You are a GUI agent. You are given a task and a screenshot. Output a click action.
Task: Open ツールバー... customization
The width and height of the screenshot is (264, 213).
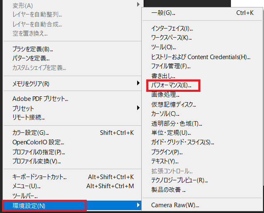click(72, 196)
